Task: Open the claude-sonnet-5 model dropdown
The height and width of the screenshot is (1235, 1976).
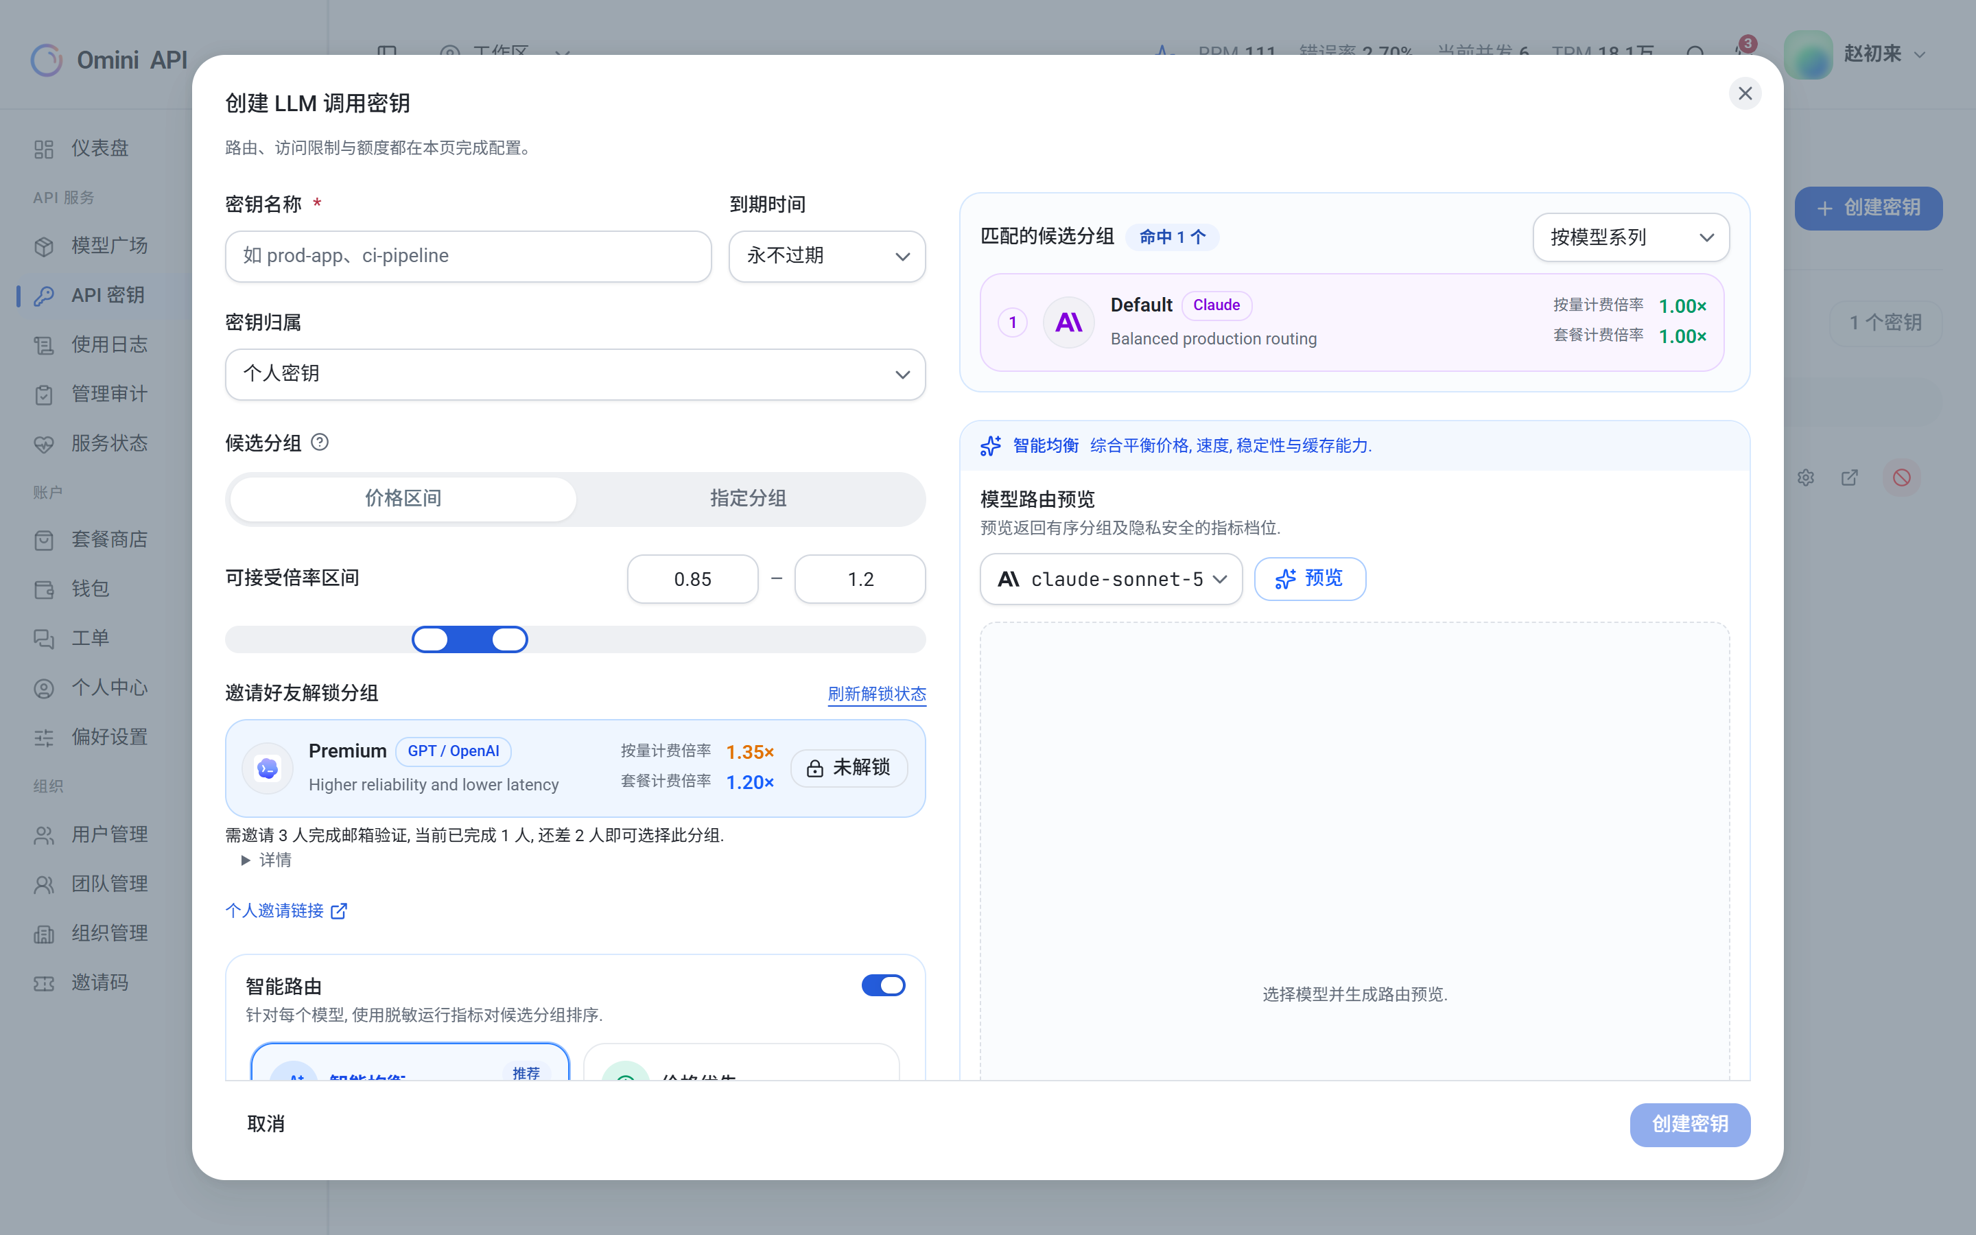Action: [x=1111, y=579]
